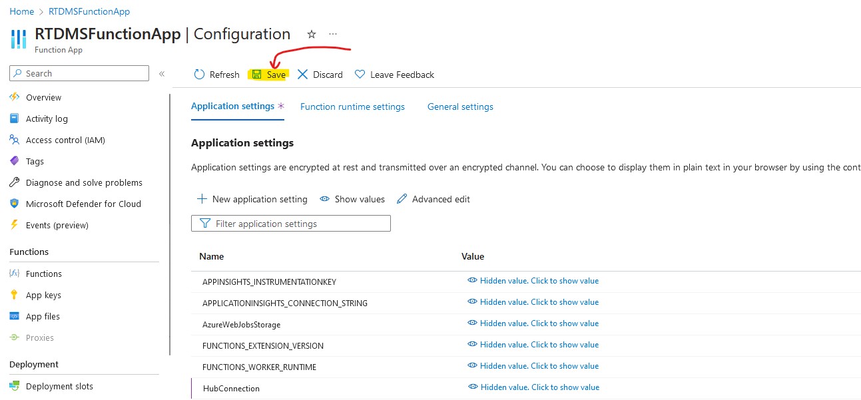The width and height of the screenshot is (861, 400).
Task: Open Activity log in the sidebar
Action: pyautogui.click(x=47, y=118)
